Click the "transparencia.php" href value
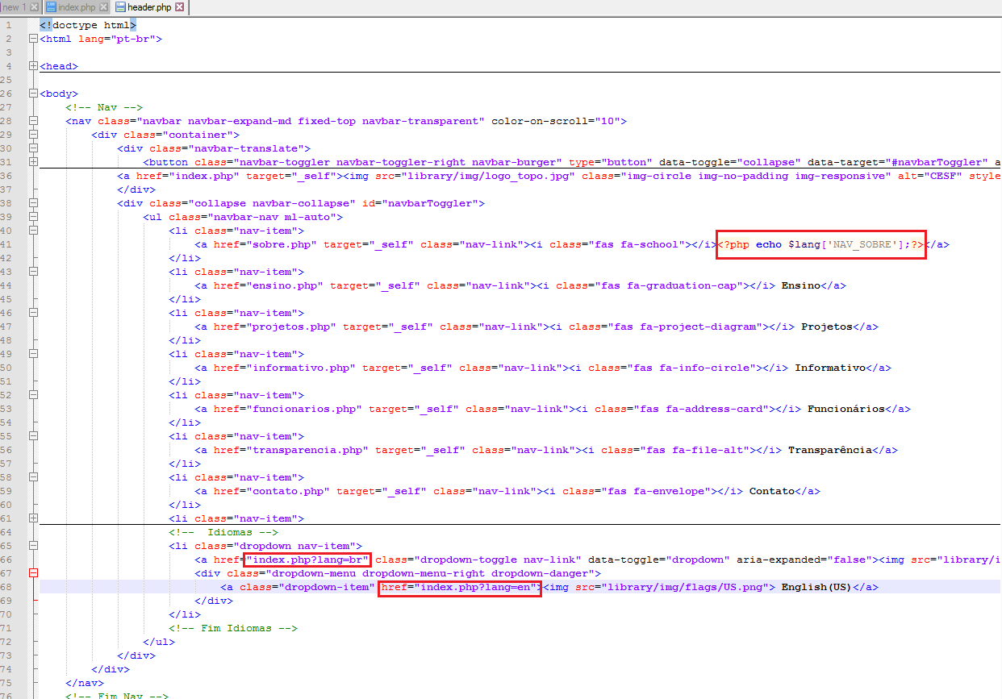 307,450
